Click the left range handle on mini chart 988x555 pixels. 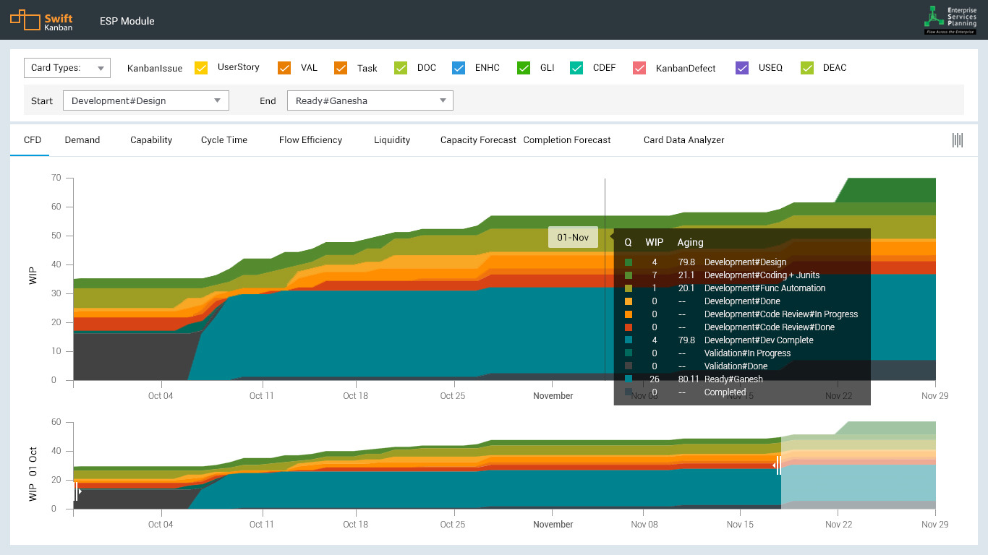tap(76, 491)
